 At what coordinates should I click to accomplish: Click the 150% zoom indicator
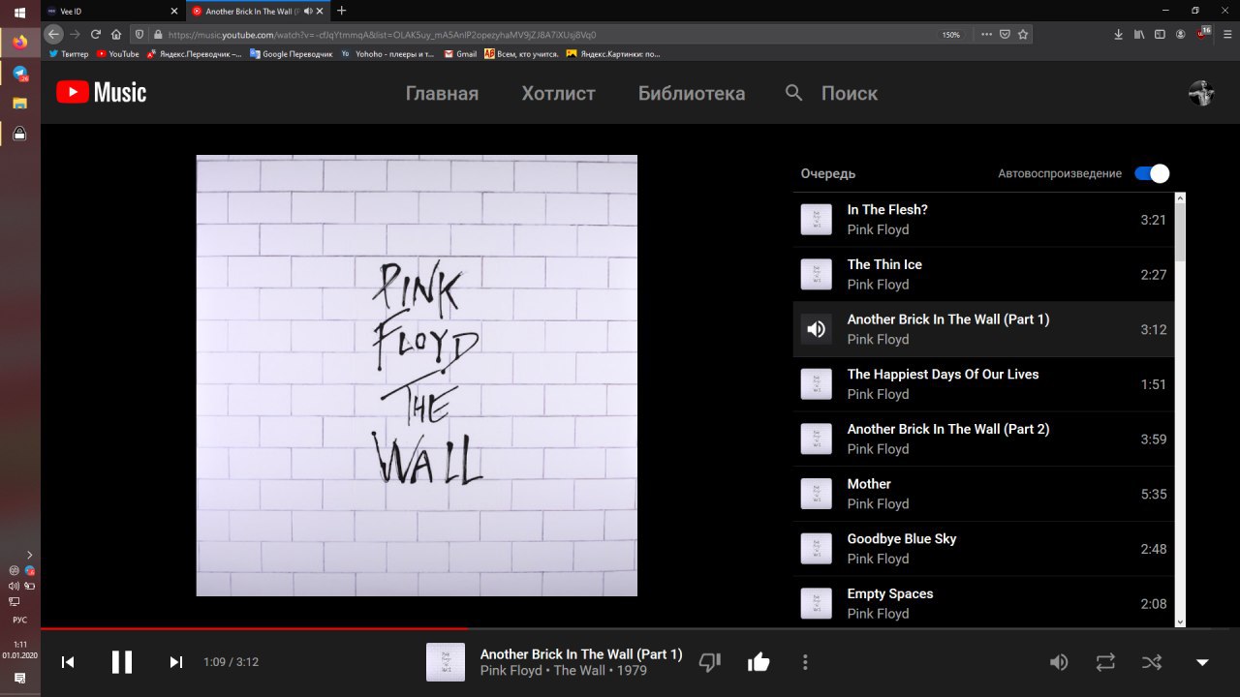(x=951, y=34)
